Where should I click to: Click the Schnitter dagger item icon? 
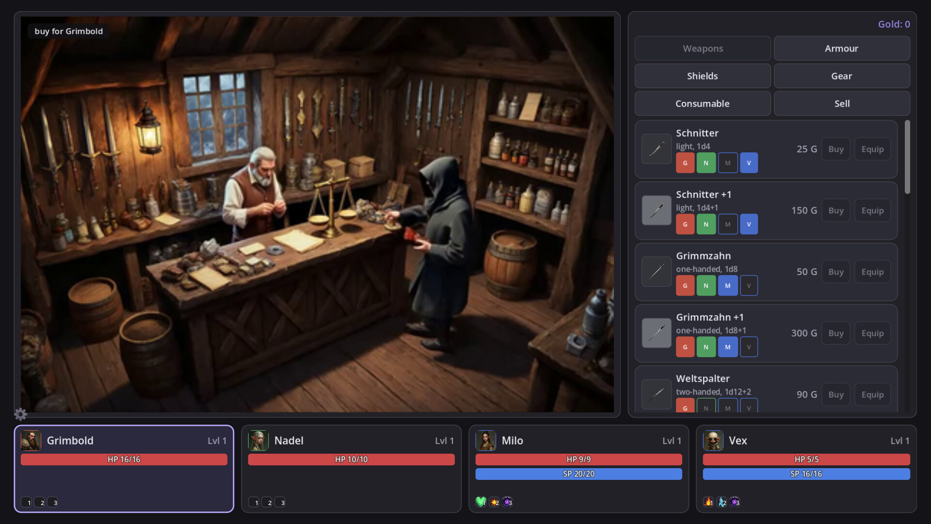[x=657, y=149]
